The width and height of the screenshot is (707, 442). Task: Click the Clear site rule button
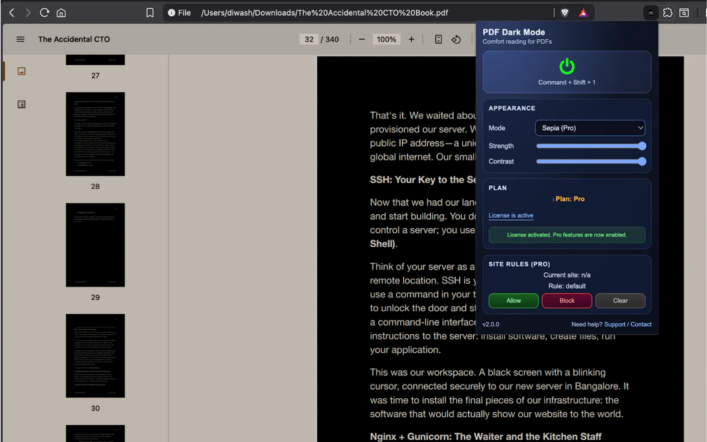pyautogui.click(x=620, y=301)
